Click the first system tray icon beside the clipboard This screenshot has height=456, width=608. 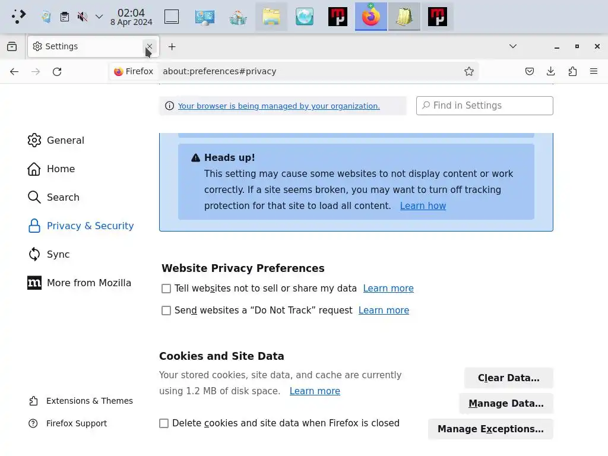(x=46, y=17)
